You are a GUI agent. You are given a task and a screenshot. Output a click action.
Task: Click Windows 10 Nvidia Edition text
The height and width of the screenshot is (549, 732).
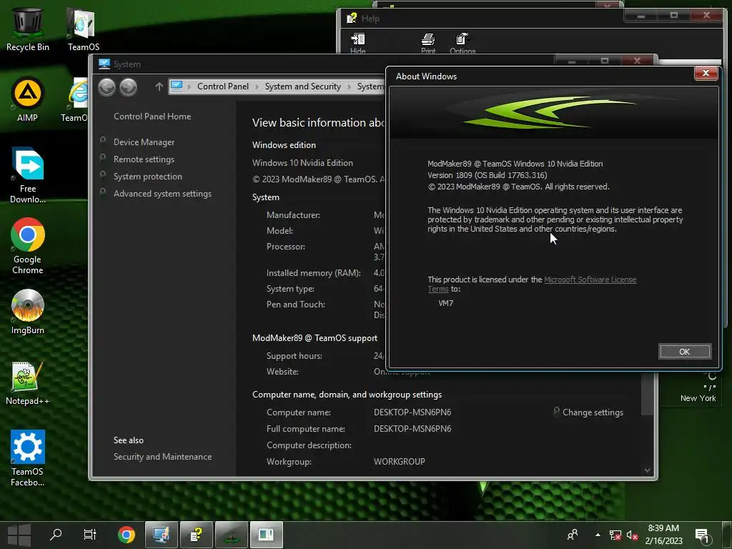(302, 163)
